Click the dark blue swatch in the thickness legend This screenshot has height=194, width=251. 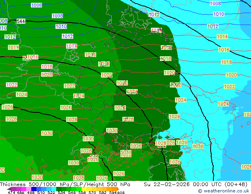[x=34, y=189]
